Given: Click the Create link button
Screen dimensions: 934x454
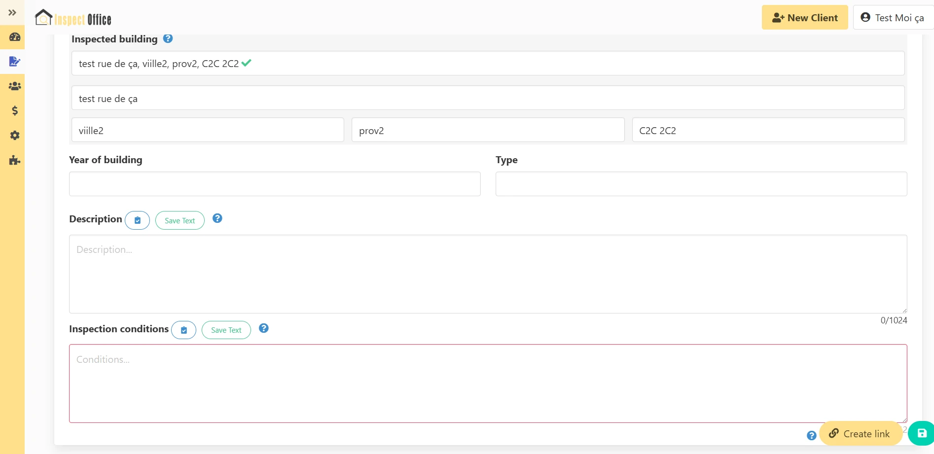Looking at the screenshot, I should [x=860, y=434].
